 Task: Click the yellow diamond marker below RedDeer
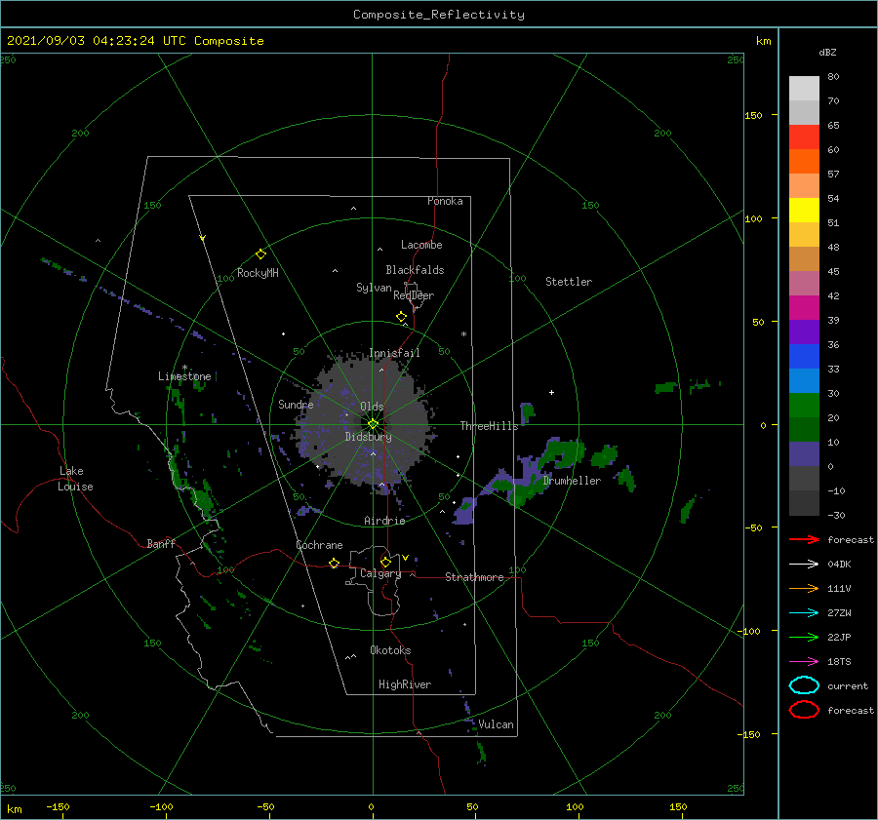tap(401, 317)
